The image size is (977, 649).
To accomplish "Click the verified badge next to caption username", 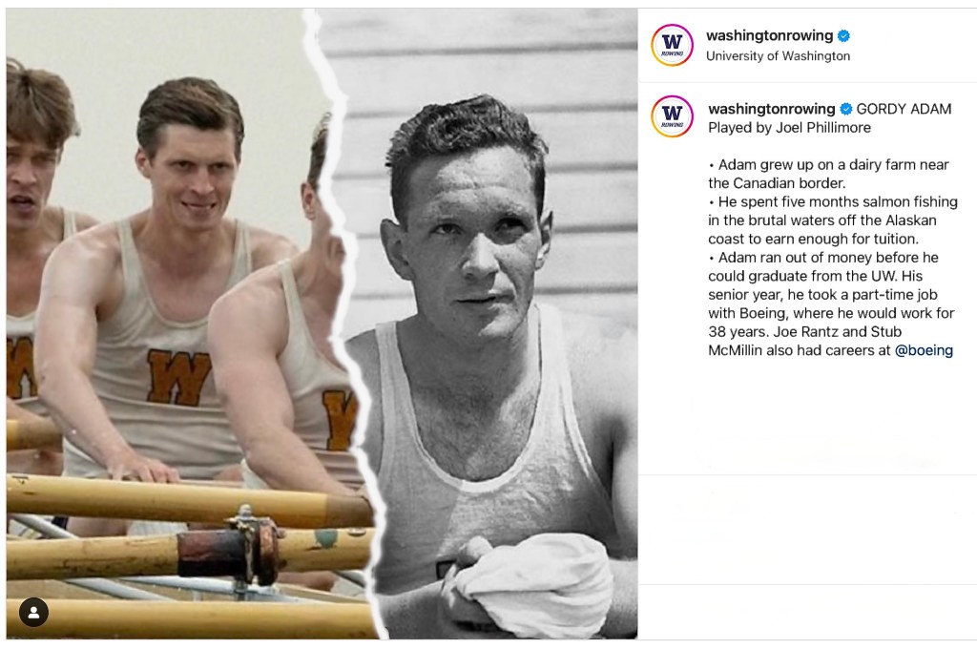I will tap(845, 109).
